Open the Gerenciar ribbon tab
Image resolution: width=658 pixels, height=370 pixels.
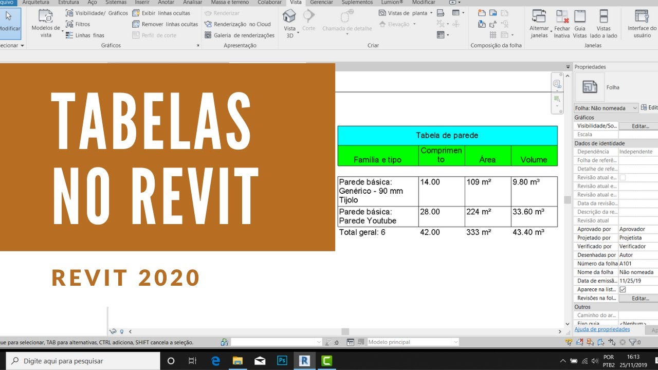pos(322,3)
